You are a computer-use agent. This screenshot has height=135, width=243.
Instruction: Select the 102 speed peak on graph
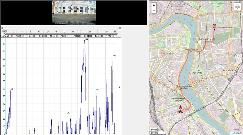click(112, 57)
